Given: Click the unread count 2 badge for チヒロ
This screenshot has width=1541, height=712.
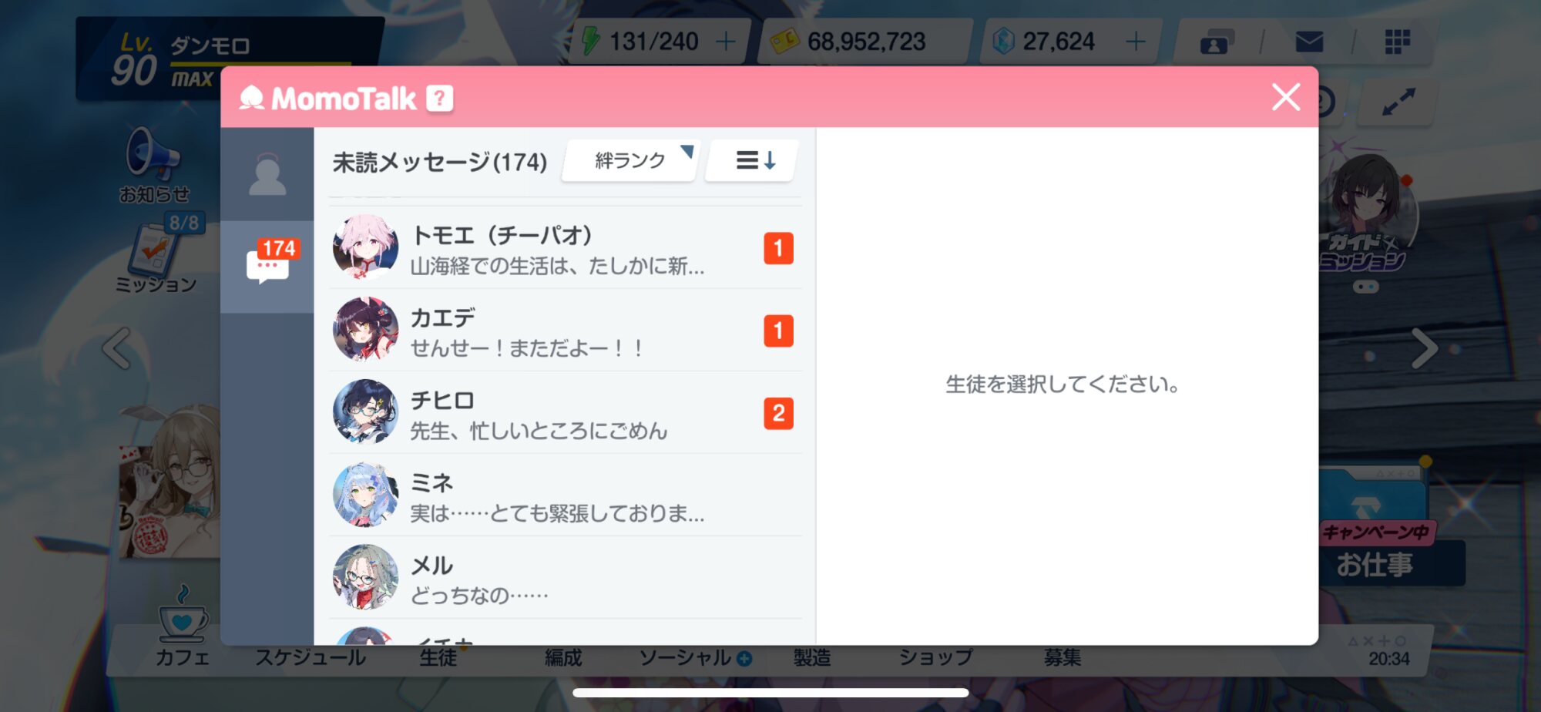Looking at the screenshot, I should 778,413.
